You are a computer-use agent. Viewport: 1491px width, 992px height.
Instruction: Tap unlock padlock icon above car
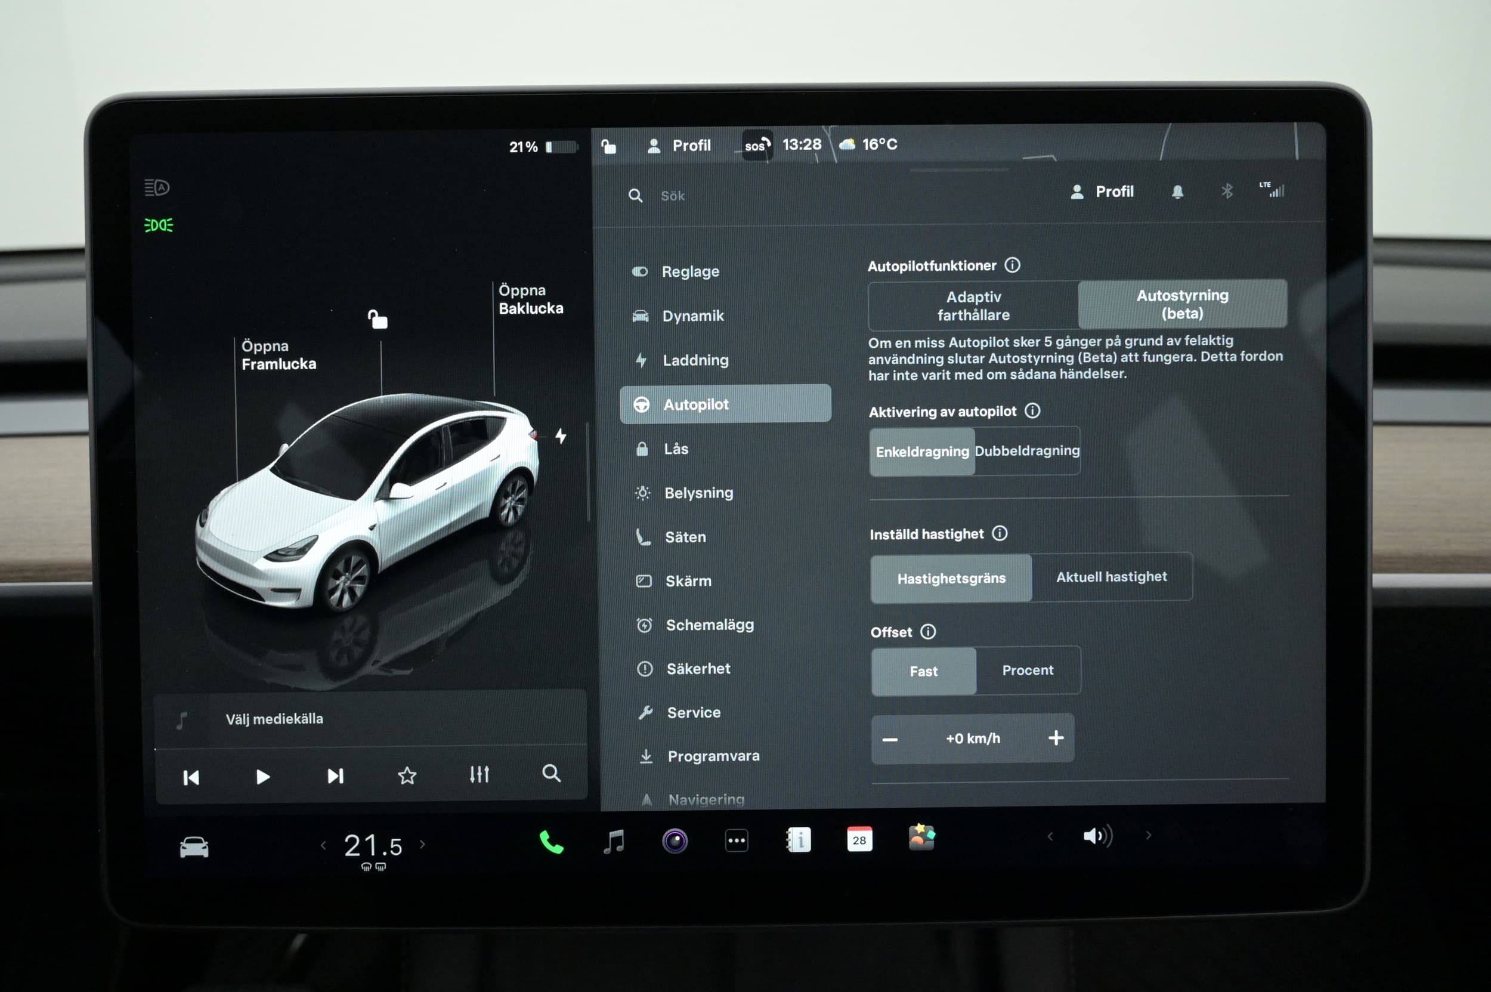click(x=378, y=320)
